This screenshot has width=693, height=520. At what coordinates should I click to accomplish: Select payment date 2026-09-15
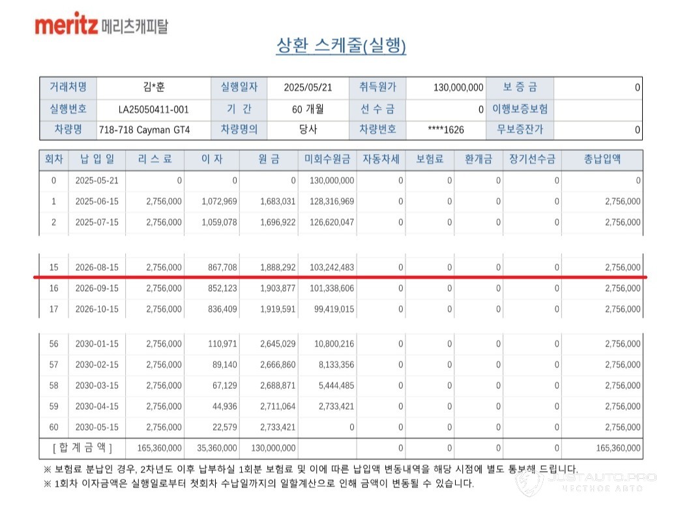click(96, 288)
